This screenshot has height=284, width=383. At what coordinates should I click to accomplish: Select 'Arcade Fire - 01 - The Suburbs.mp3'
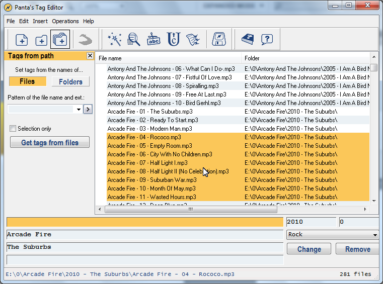pos(238,112)
